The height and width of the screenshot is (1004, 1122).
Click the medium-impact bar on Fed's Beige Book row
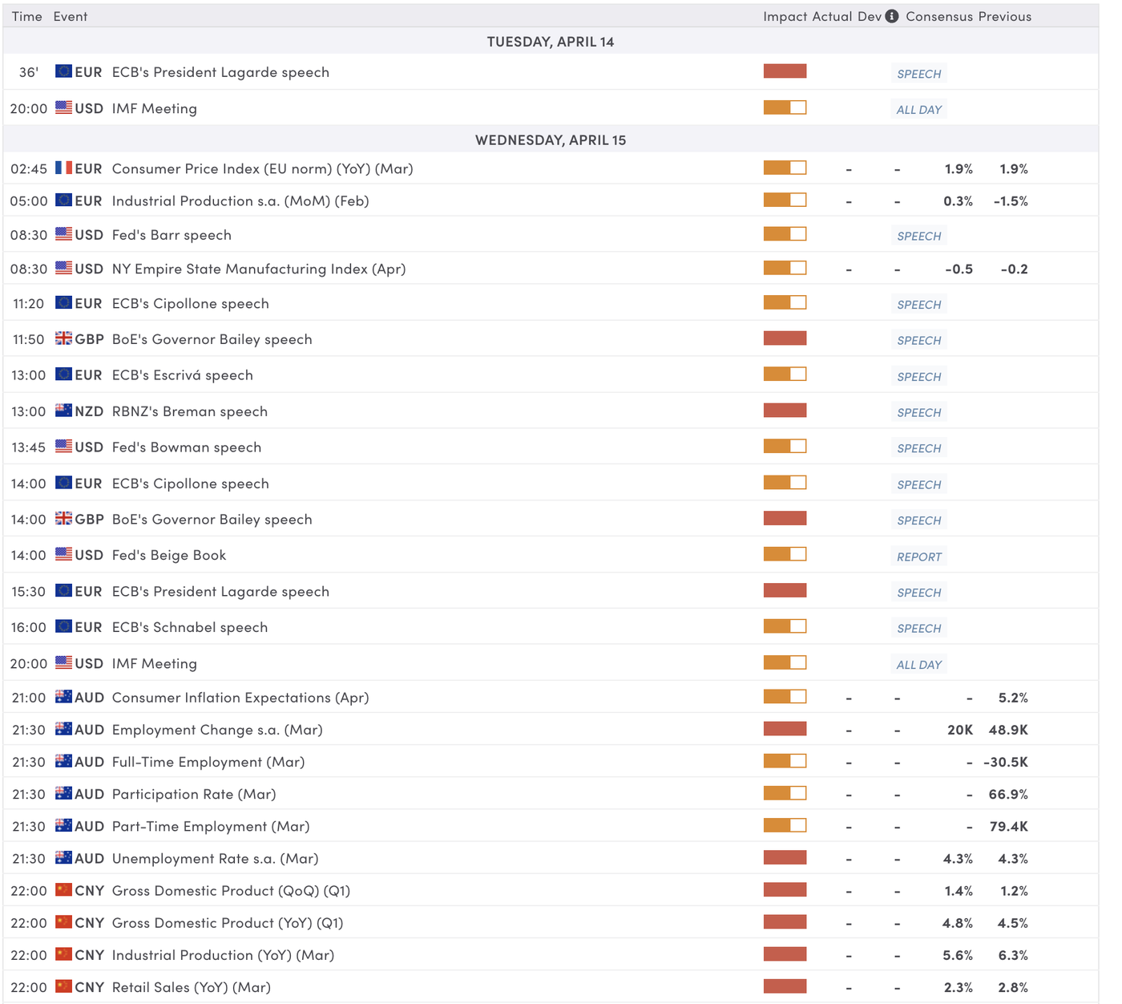(x=785, y=554)
